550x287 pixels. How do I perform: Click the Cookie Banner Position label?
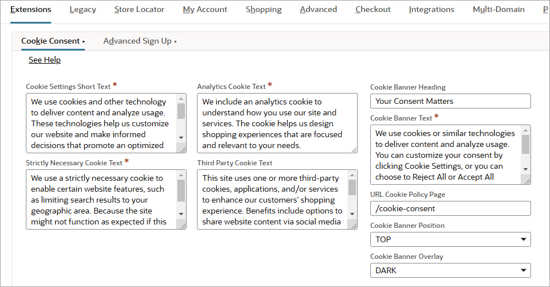(407, 226)
